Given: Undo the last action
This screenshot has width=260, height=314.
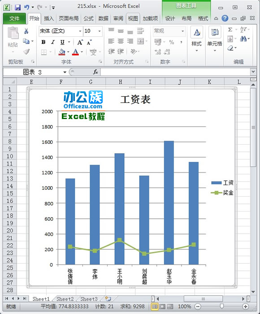Looking at the screenshot, I should 26,7.
